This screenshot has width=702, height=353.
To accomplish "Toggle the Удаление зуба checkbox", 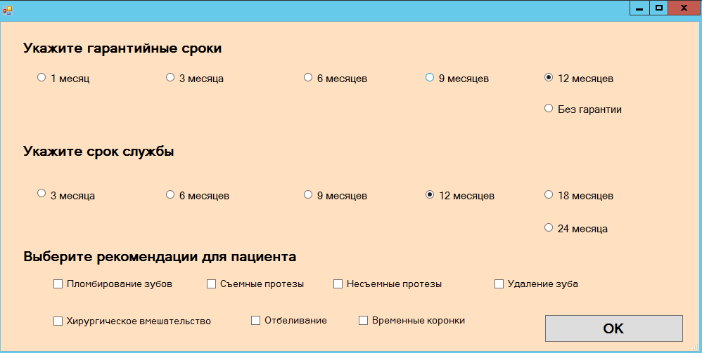I will (x=499, y=284).
